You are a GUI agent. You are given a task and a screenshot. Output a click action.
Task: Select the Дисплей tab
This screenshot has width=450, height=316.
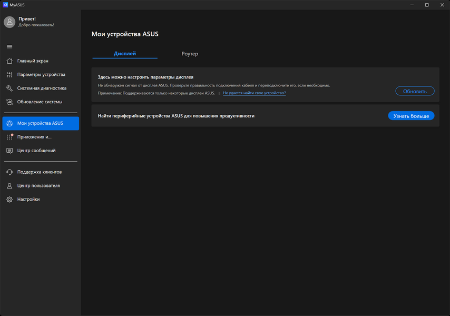point(125,54)
